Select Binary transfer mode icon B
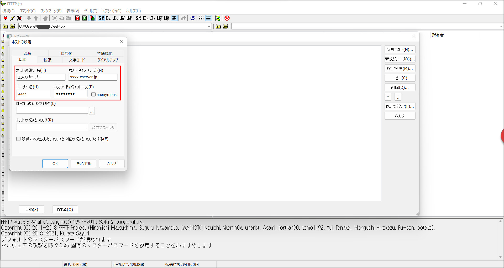 (85, 18)
